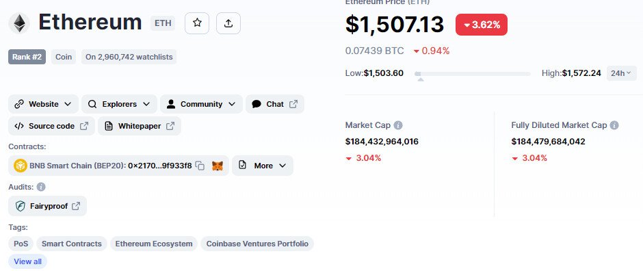
Task: Click the share upload icon
Action: pos(228,23)
